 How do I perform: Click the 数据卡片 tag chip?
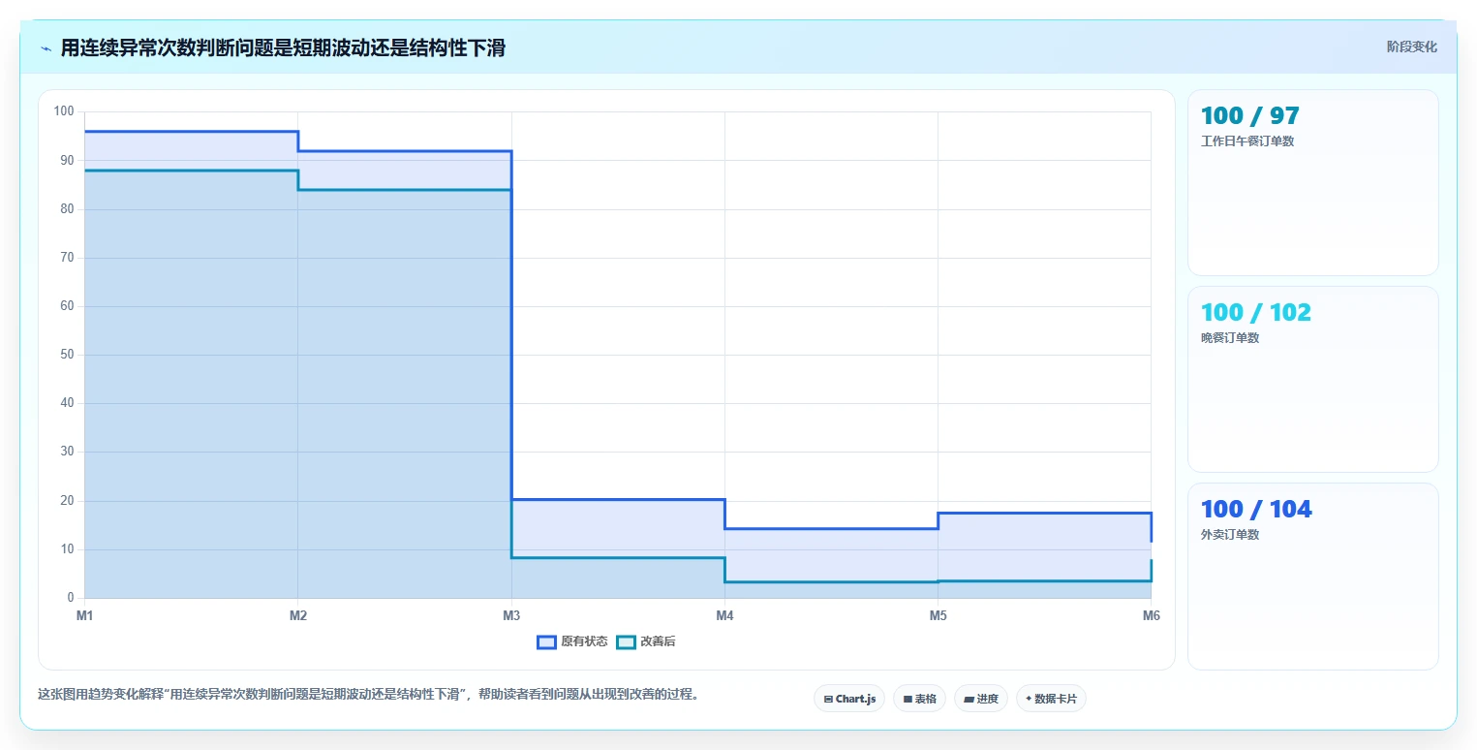click(1051, 699)
